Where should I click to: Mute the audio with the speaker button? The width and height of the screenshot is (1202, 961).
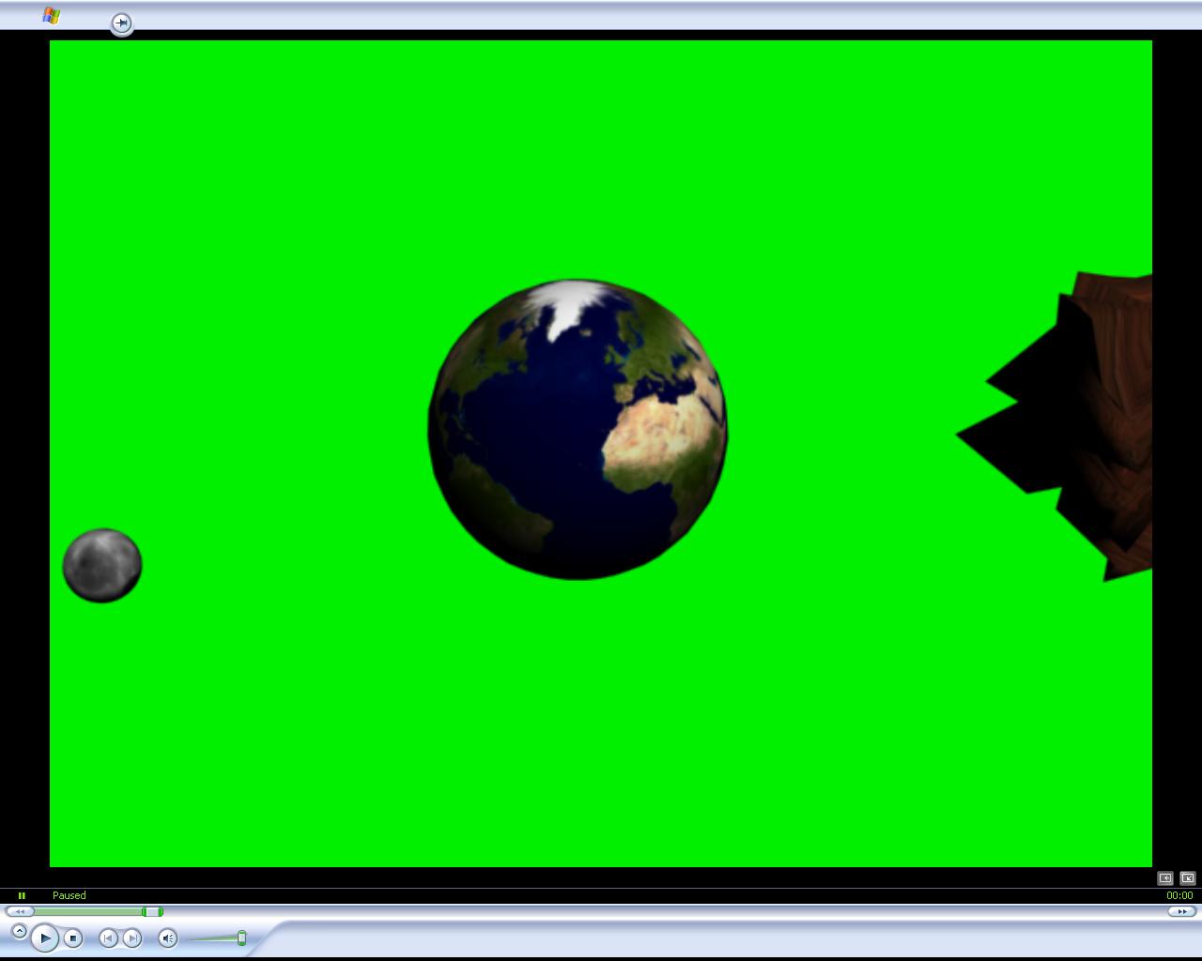[167, 938]
